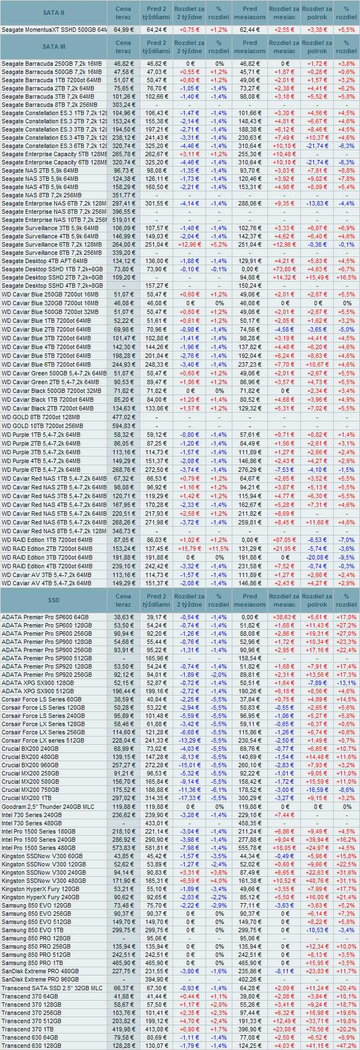This screenshot has width=360, height=1050.
Task: Click -20,08 € half-year difference for RAID Edition 3TB
Action: coord(318,557)
